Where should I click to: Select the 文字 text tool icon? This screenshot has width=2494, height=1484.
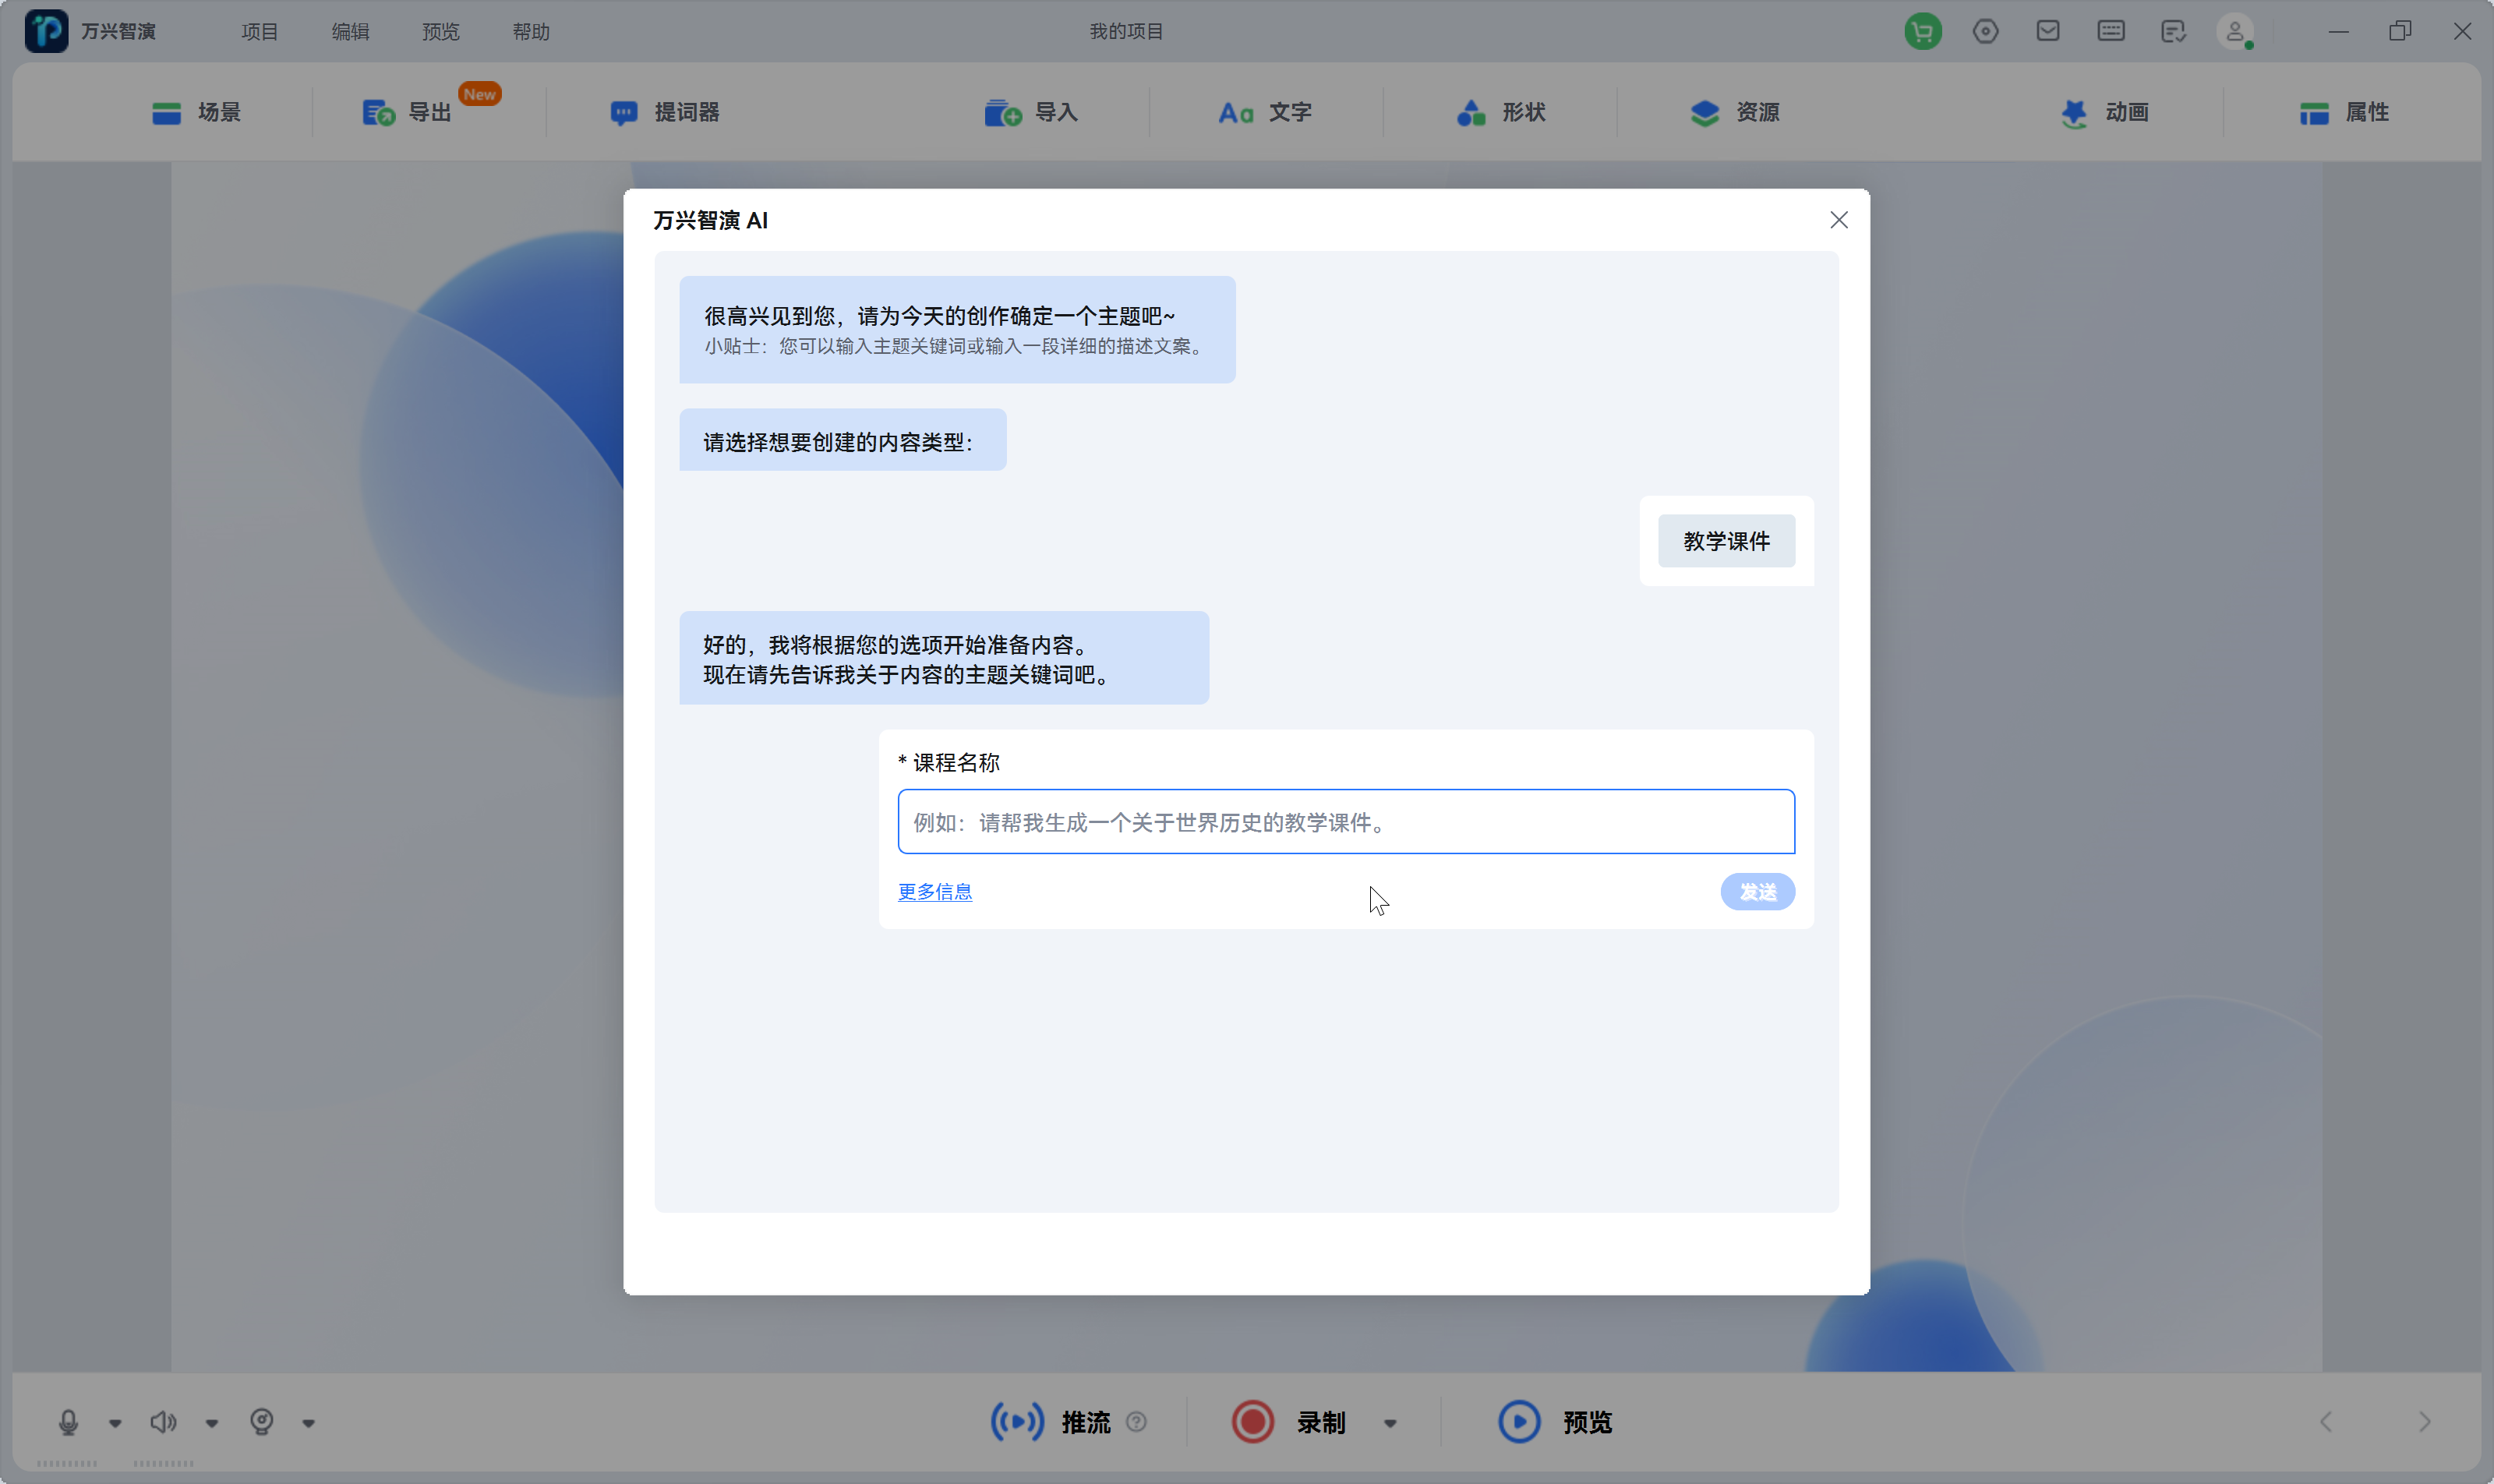1236,112
